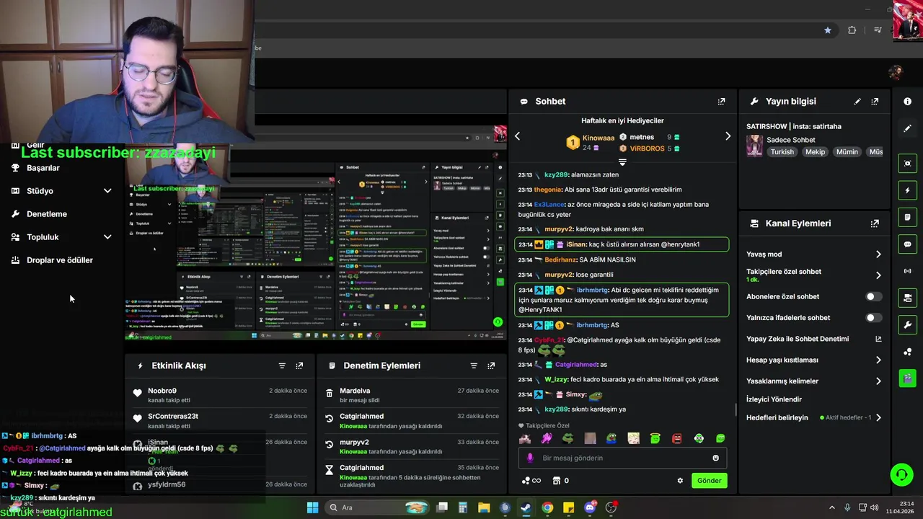This screenshot has width=923, height=519.
Task: Open the filter in Etkinlik Akışı
Action: [x=282, y=365]
